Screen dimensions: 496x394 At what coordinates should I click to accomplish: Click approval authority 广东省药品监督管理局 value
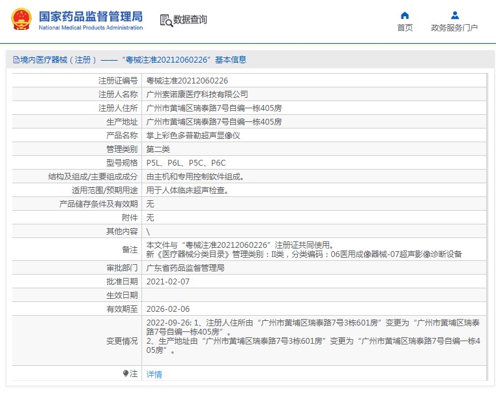pos(185,268)
